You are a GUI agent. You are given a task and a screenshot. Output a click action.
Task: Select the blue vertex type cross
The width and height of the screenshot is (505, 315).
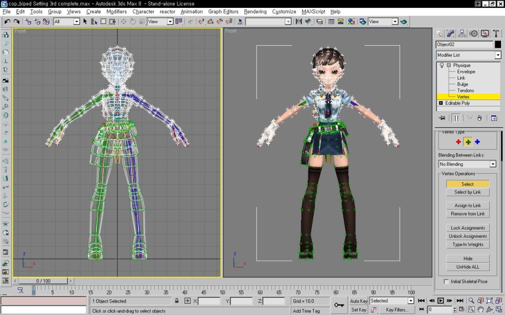pos(477,142)
